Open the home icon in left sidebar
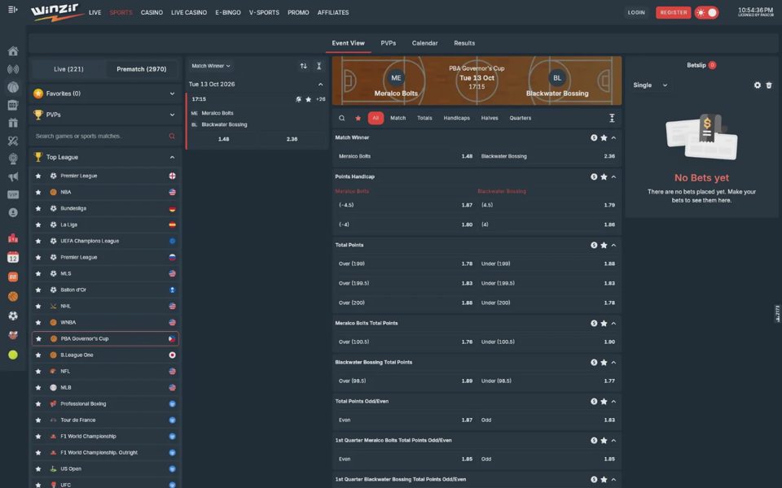 (x=13, y=50)
